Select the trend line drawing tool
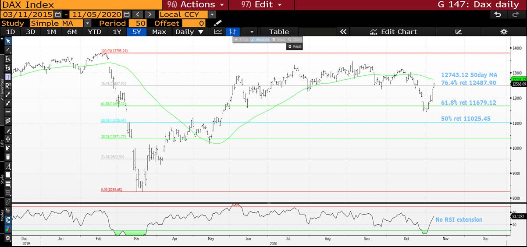Image resolution: width=527 pixels, height=247 pixels. [x=8, y=49]
